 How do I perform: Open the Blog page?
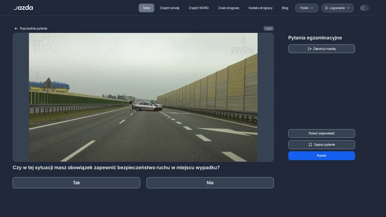pyautogui.click(x=285, y=8)
